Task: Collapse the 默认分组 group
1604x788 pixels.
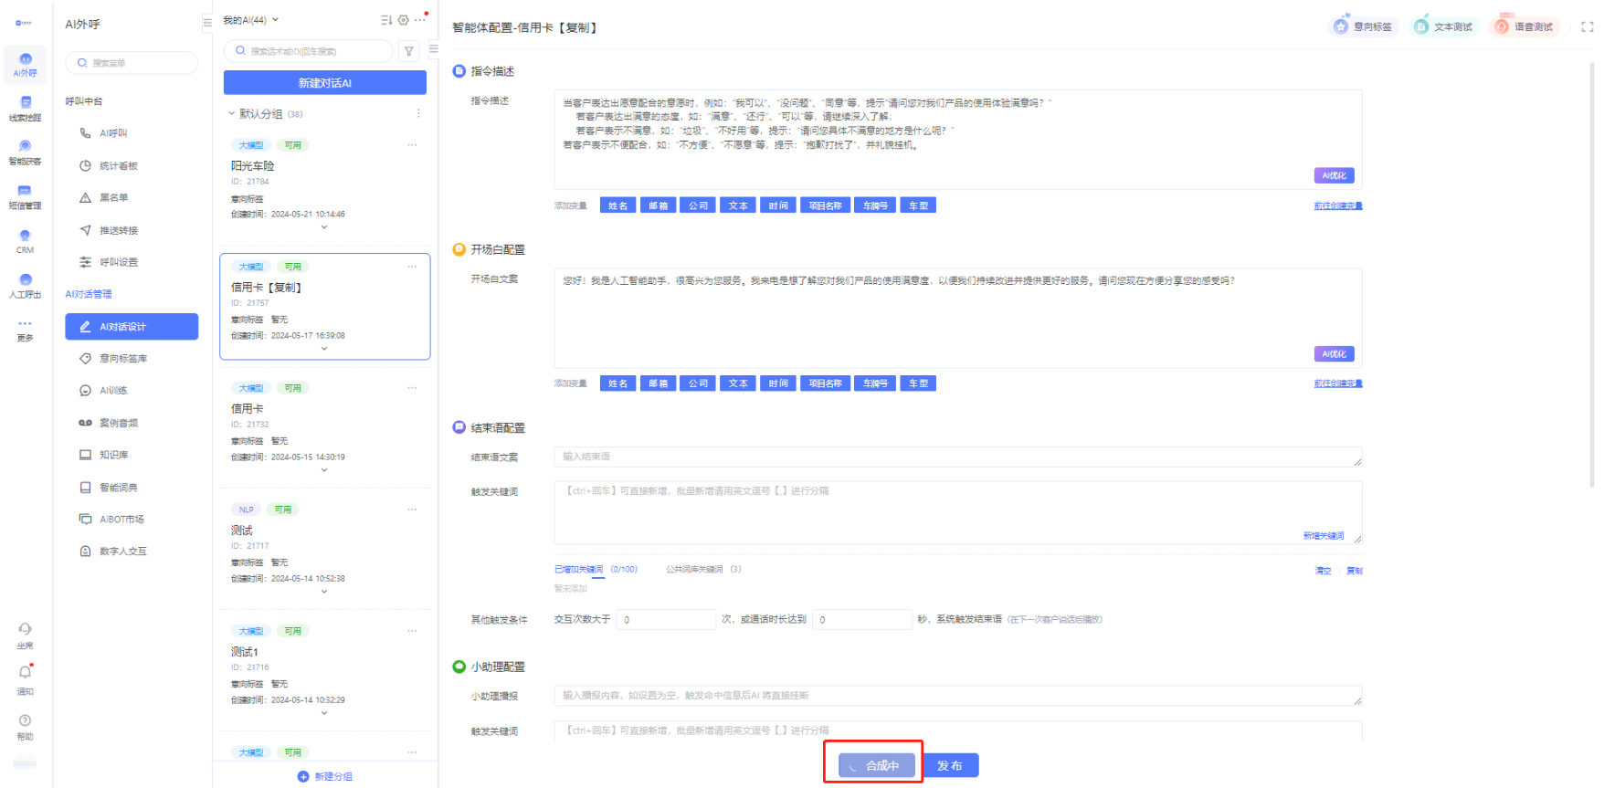Action: pyautogui.click(x=231, y=114)
